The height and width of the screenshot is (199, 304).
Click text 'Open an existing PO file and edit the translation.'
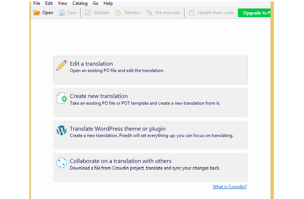[x=117, y=71]
